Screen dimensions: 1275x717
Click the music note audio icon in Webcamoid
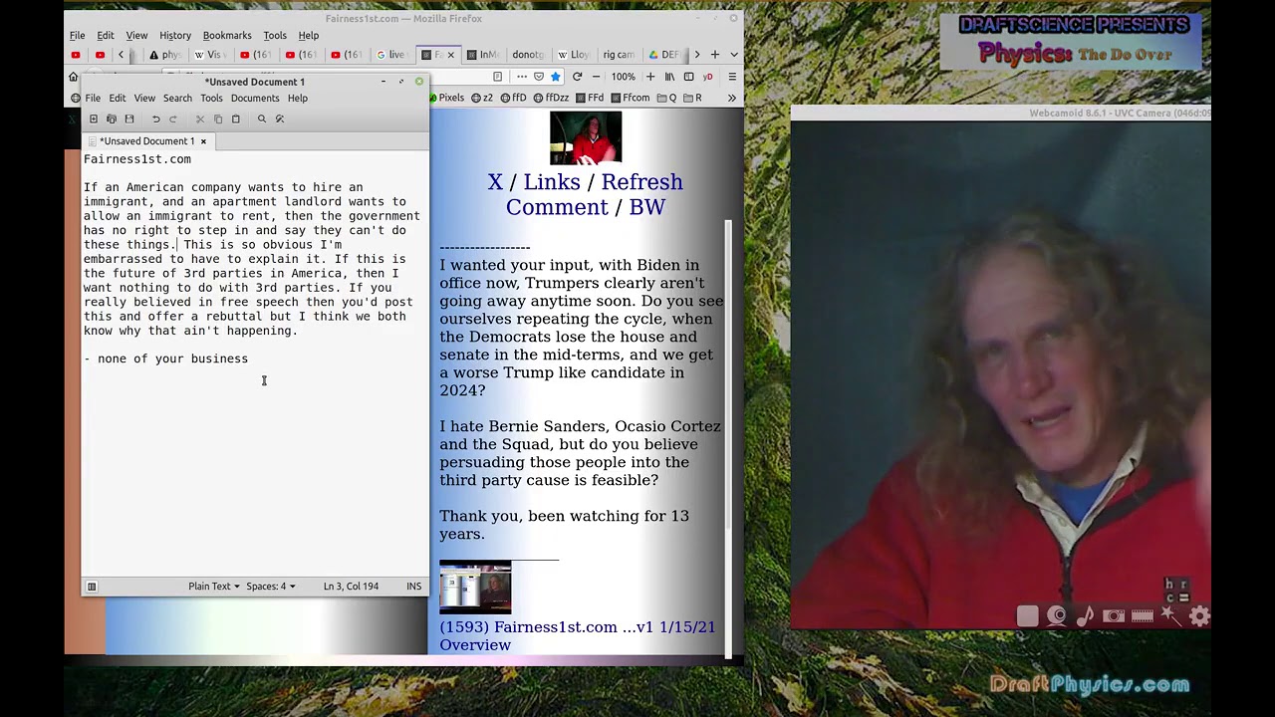pos(1085,616)
